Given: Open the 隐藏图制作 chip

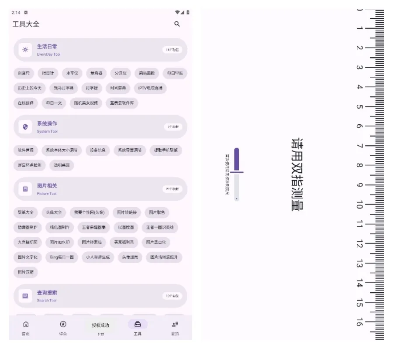Looking at the screenshot, I should [28, 227].
